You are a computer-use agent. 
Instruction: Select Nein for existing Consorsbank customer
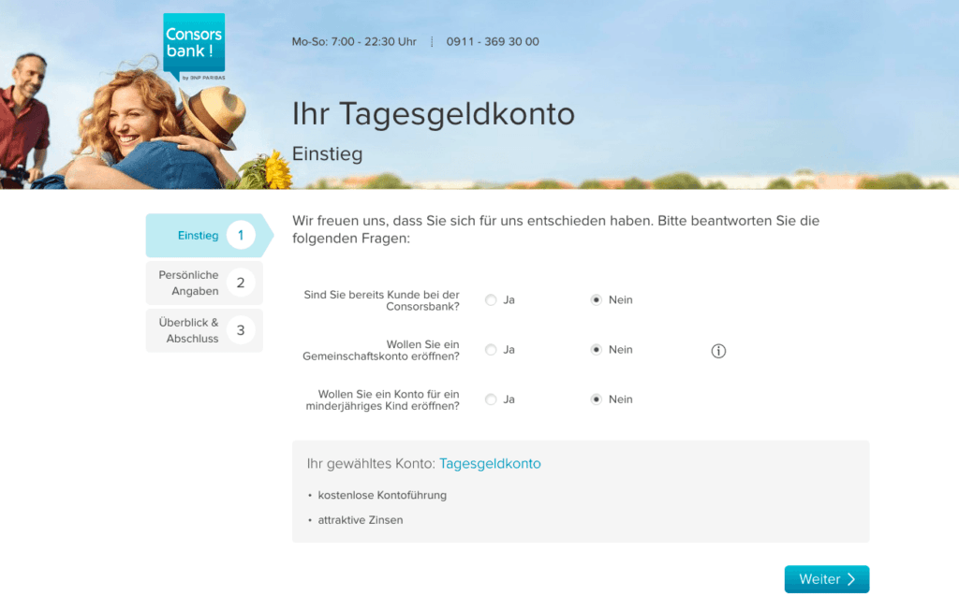click(x=596, y=300)
